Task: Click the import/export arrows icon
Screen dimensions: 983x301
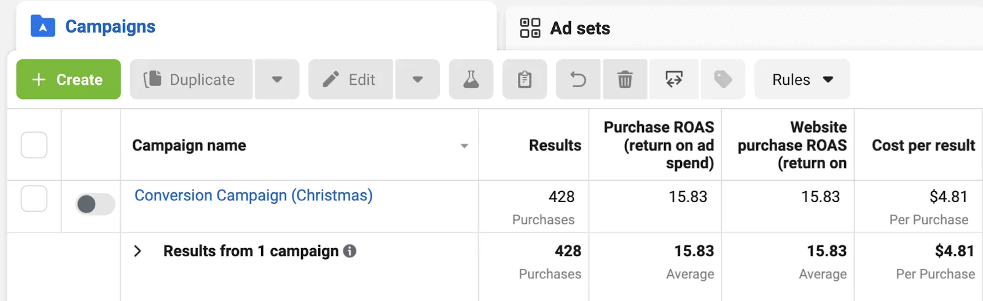Action: click(674, 79)
